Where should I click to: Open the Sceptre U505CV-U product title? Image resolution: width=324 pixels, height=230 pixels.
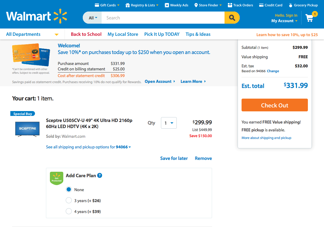(x=89, y=123)
